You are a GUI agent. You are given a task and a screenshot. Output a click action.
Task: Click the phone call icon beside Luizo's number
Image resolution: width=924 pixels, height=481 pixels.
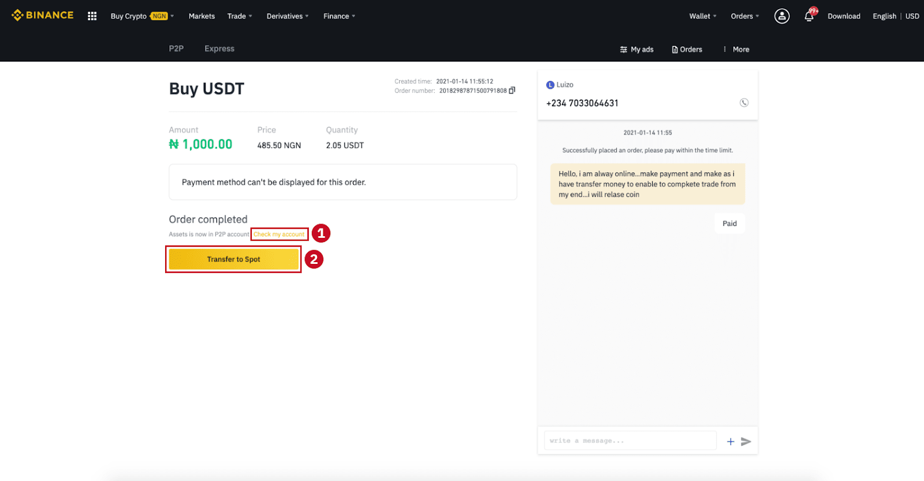click(x=744, y=103)
